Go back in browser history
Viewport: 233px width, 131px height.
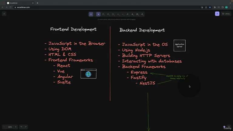click(3, 7)
